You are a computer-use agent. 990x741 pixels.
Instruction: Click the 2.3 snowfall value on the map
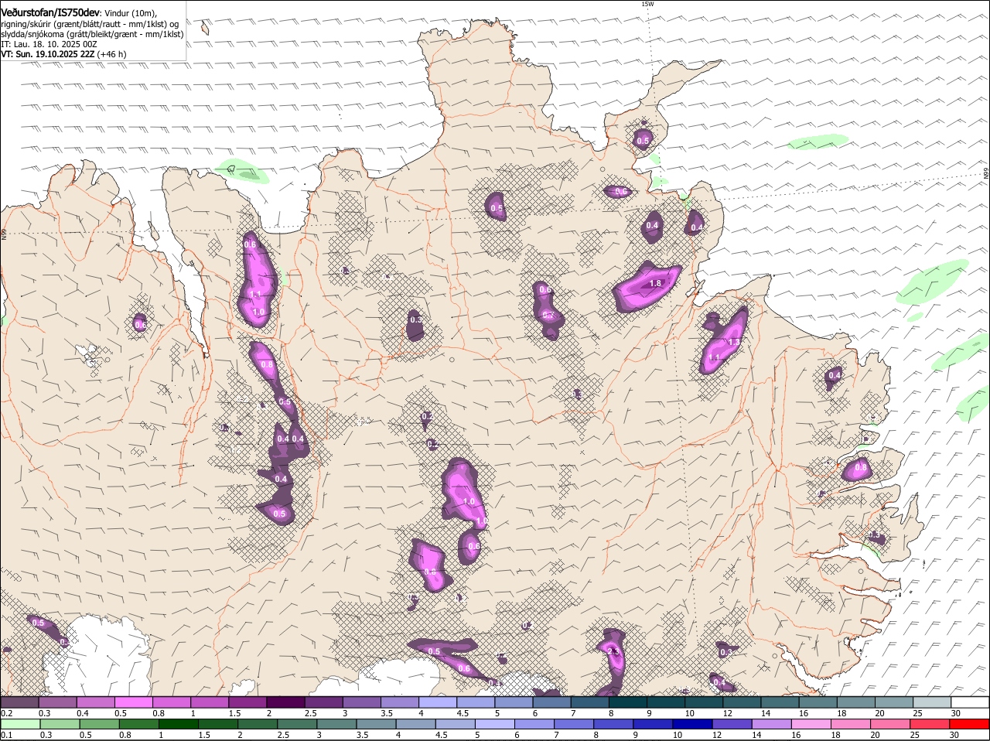pos(614,652)
